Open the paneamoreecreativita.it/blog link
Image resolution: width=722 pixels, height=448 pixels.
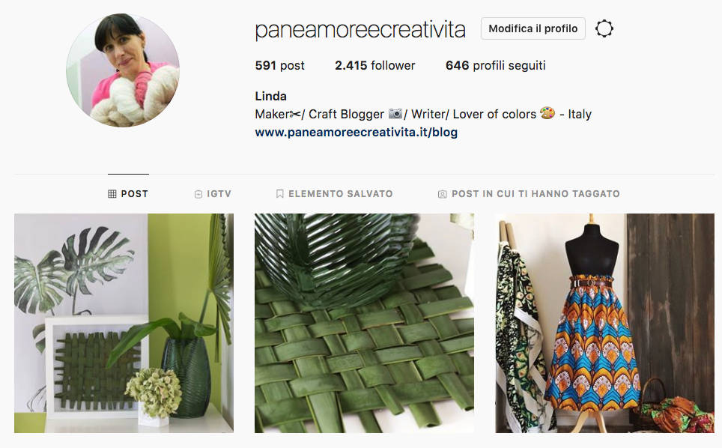[356, 133]
